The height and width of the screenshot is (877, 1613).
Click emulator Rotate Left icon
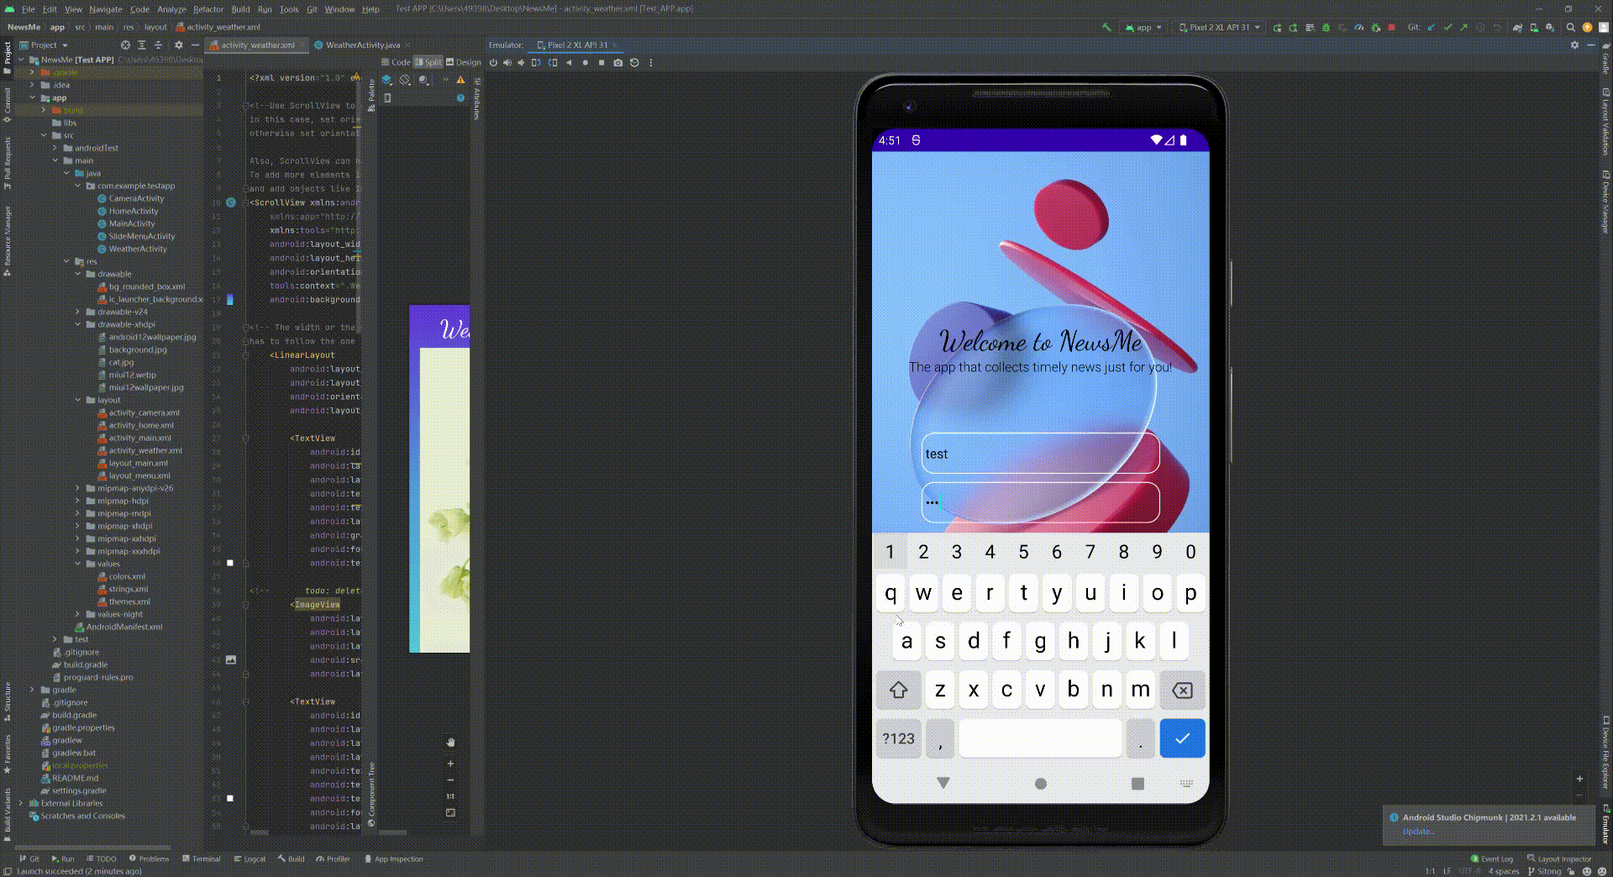point(536,63)
